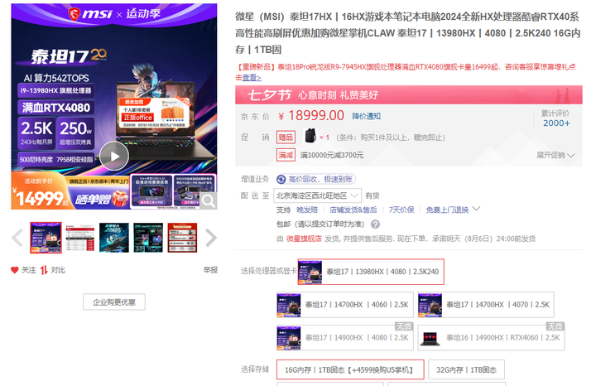Expand more support services chevron

click(x=476, y=209)
